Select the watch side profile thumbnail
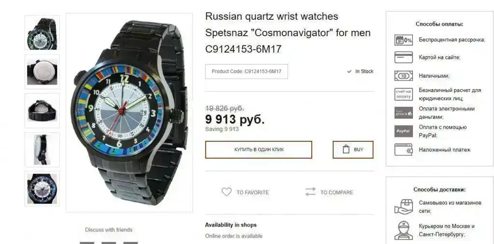 42,149
